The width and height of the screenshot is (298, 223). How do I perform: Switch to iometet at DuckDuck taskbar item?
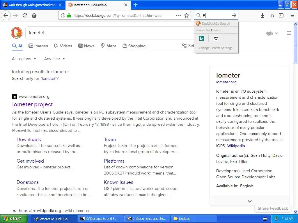click(x=54, y=219)
